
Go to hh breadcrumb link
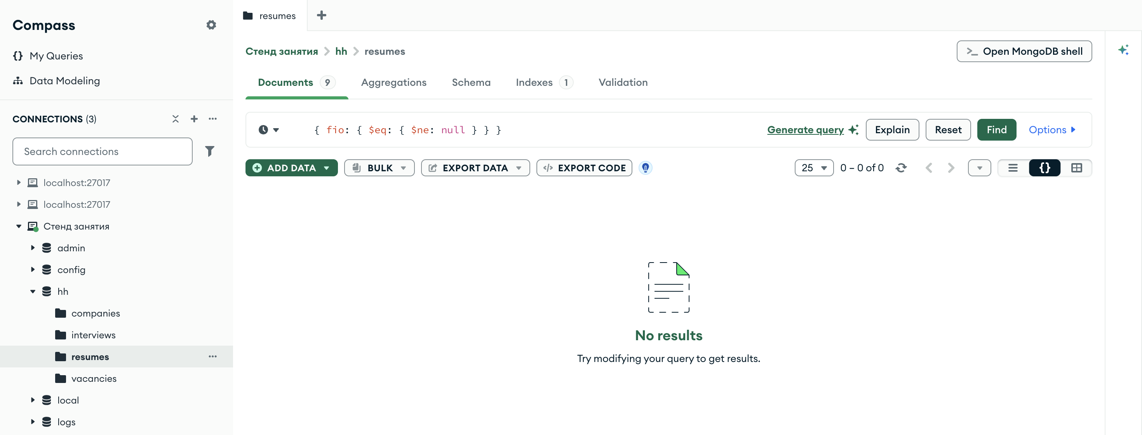pyautogui.click(x=341, y=51)
